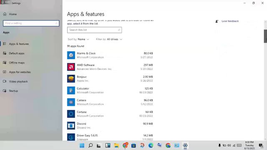Screen dimensions: 267x150
Task: Click the Cortana name text
Action: click(82, 112)
